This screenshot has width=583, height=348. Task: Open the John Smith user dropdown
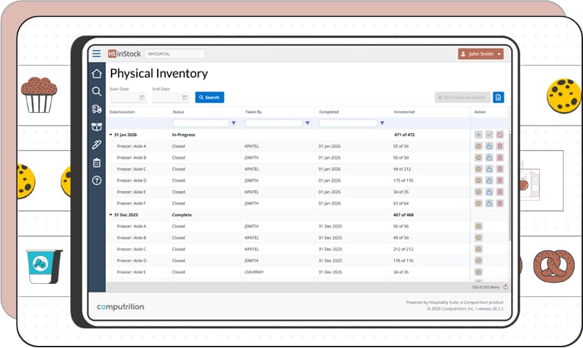coord(480,54)
